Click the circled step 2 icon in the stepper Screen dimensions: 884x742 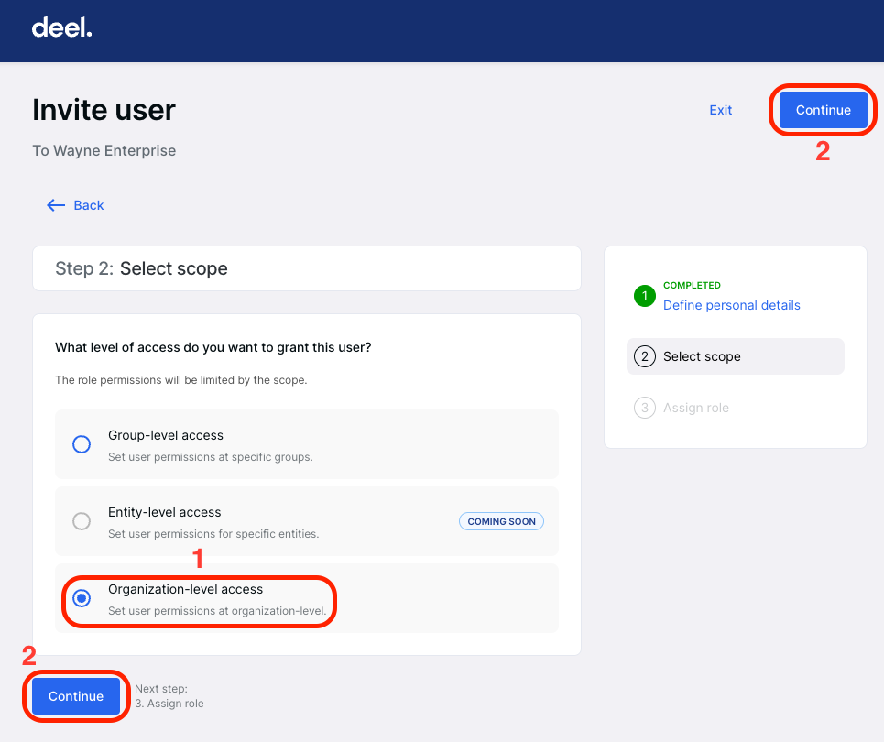644,355
